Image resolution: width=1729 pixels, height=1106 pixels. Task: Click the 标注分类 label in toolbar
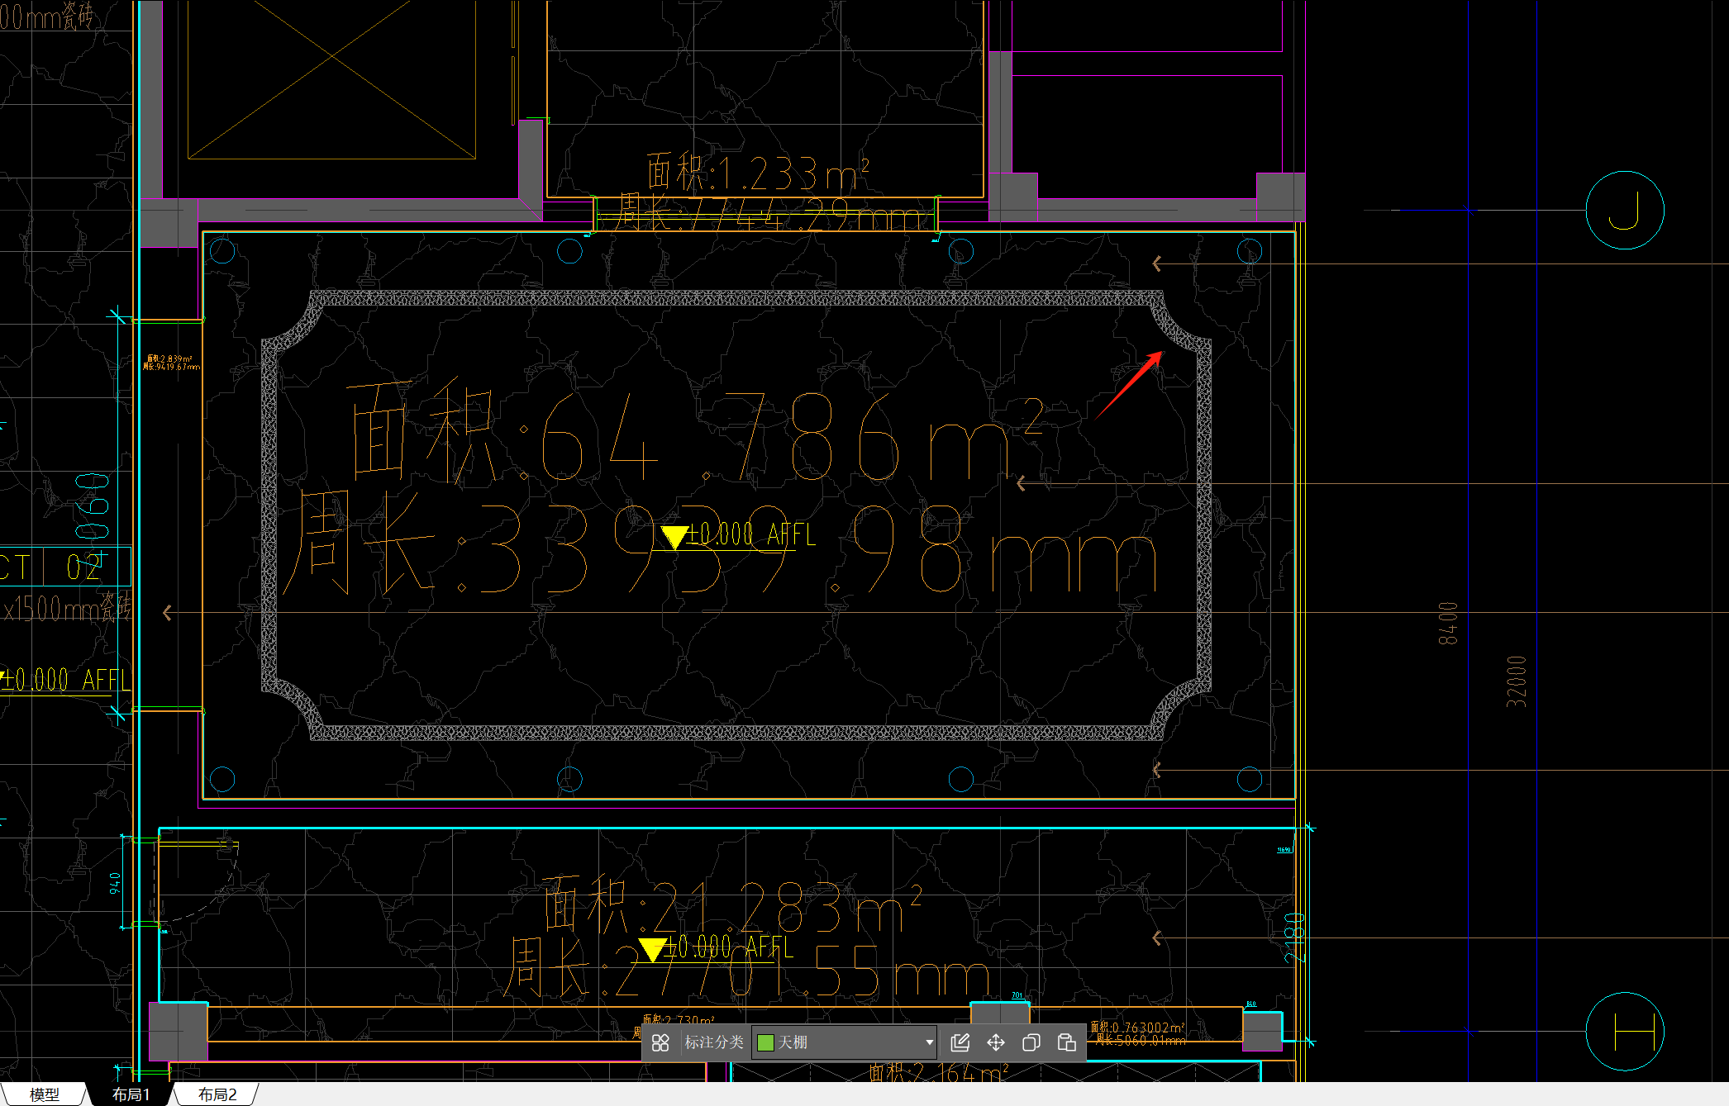713,1042
